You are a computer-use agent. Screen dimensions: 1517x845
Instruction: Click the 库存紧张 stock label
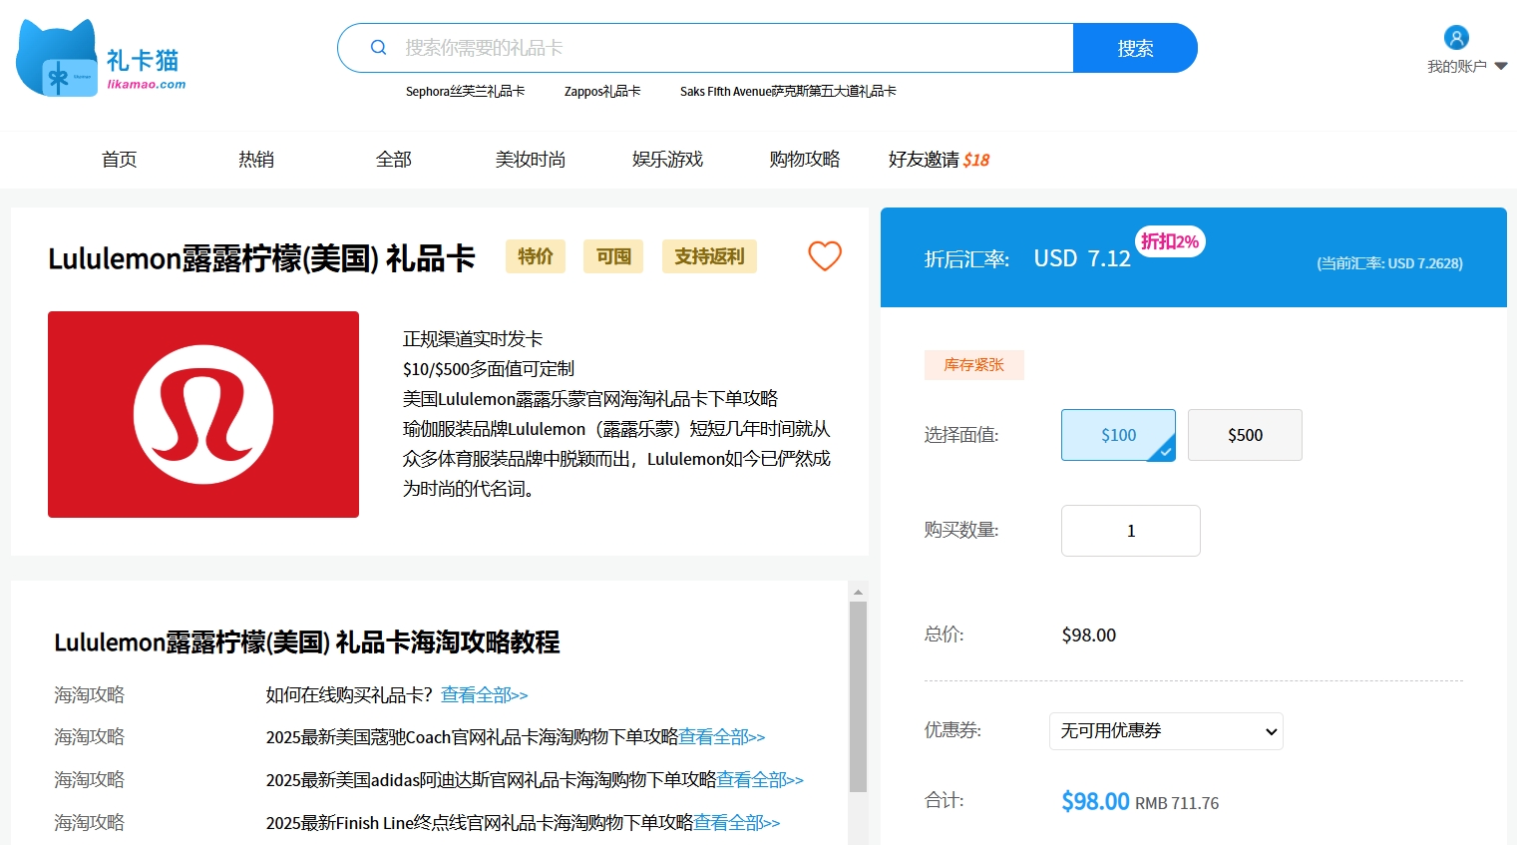[974, 365]
